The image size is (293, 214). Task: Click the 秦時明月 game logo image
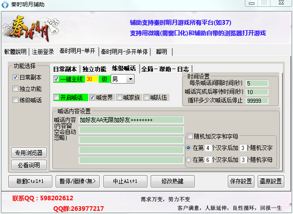pyautogui.click(x=31, y=28)
